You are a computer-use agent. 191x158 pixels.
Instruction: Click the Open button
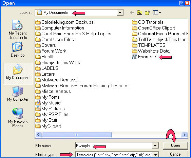(175, 145)
